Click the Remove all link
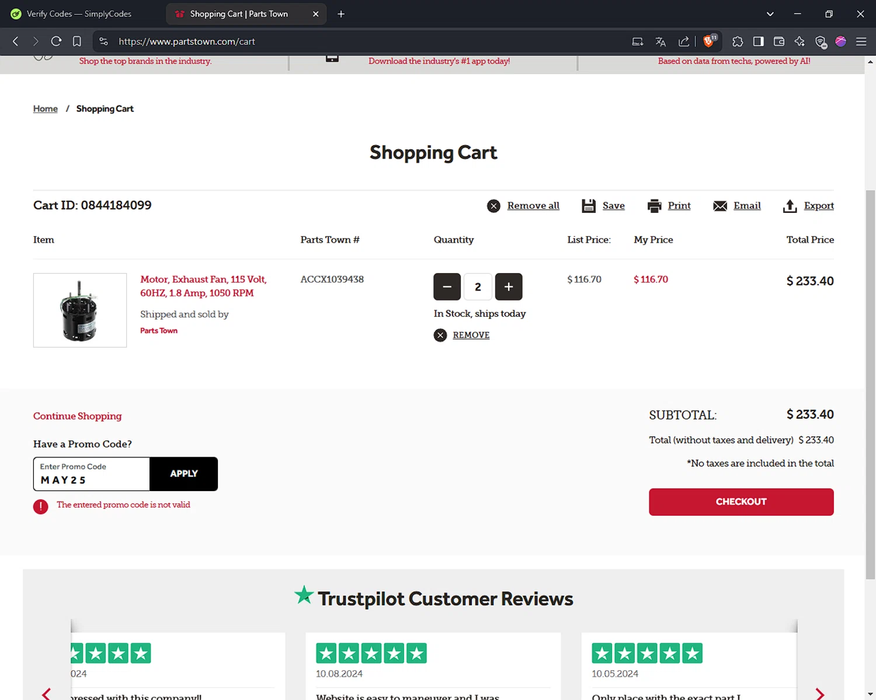 pyautogui.click(x=533, y=206)
